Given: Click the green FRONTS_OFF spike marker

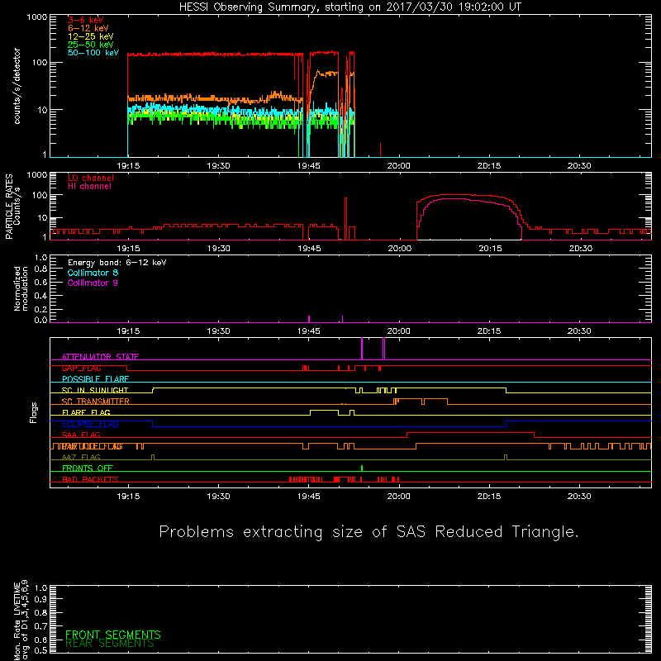Looking at the screenshot, I should 362,468.
